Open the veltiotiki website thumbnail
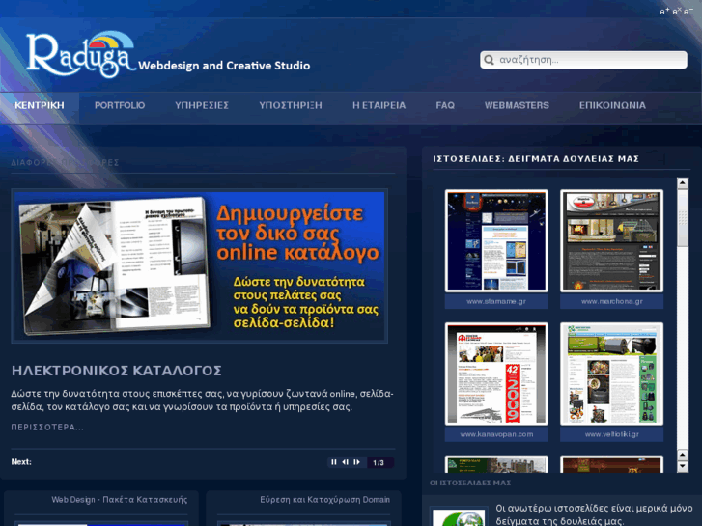This screenshot has width=702, height=526. point(611,374)
